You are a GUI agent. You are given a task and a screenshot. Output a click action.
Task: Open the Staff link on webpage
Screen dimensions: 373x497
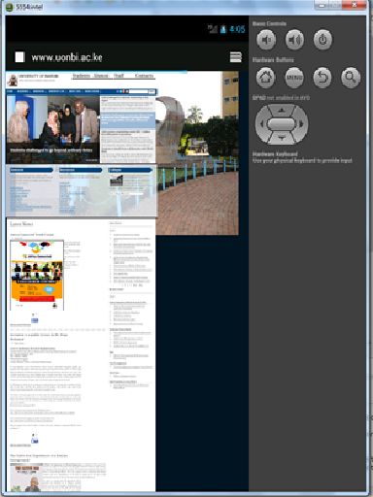[119, 76]
